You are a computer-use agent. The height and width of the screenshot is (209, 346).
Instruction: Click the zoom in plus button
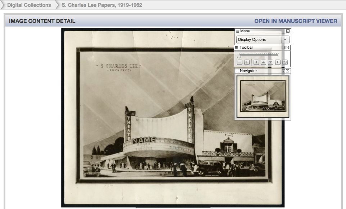(x=247, y=62)
